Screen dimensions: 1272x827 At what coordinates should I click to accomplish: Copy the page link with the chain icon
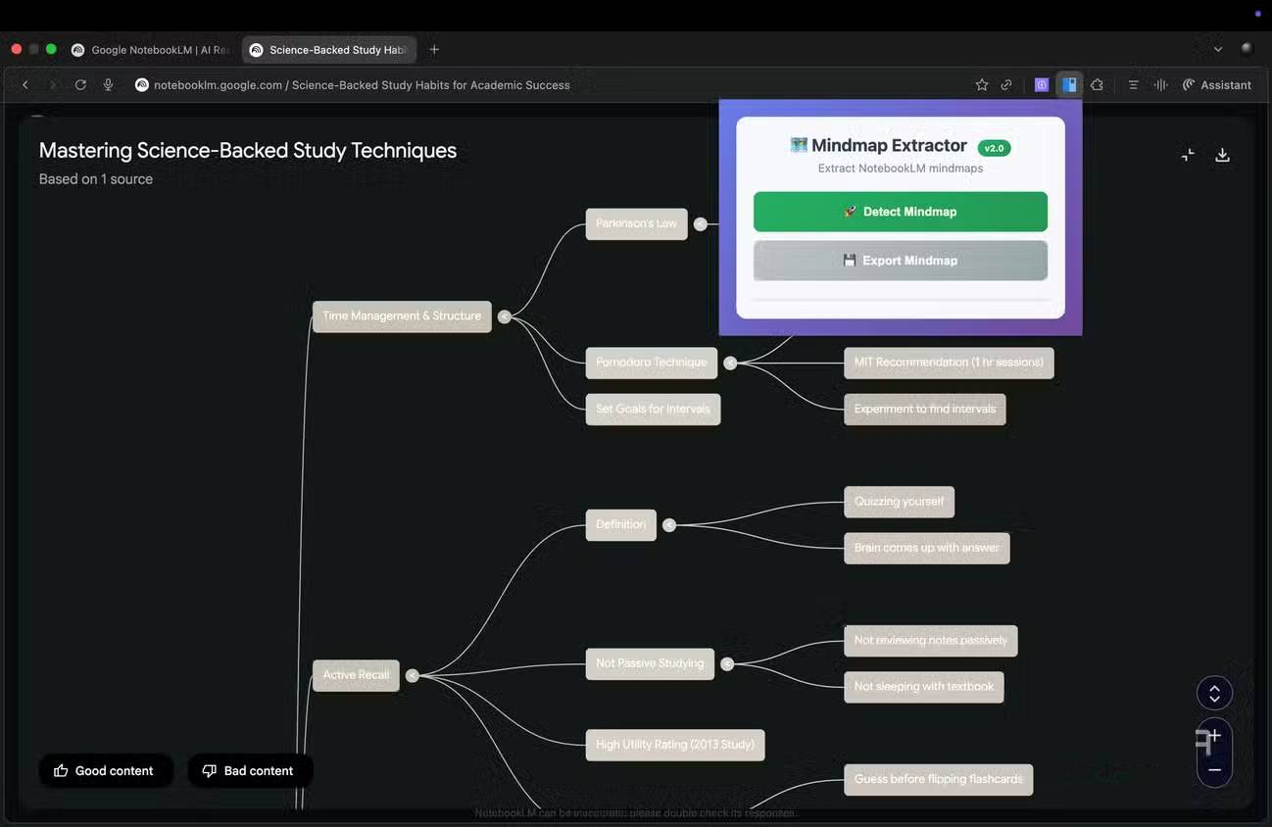click(1006, 85)
